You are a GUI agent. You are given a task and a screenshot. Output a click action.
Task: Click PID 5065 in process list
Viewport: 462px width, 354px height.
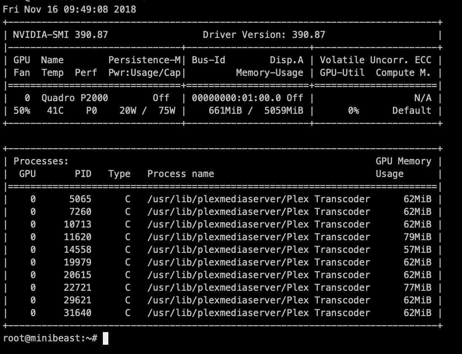81,199
